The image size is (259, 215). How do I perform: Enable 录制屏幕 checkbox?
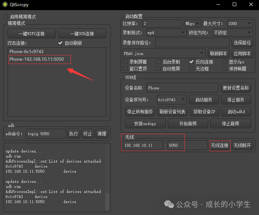click(125, 62)
